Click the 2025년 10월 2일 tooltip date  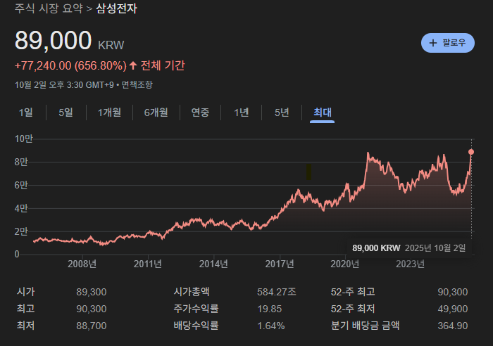coord(435,248)
